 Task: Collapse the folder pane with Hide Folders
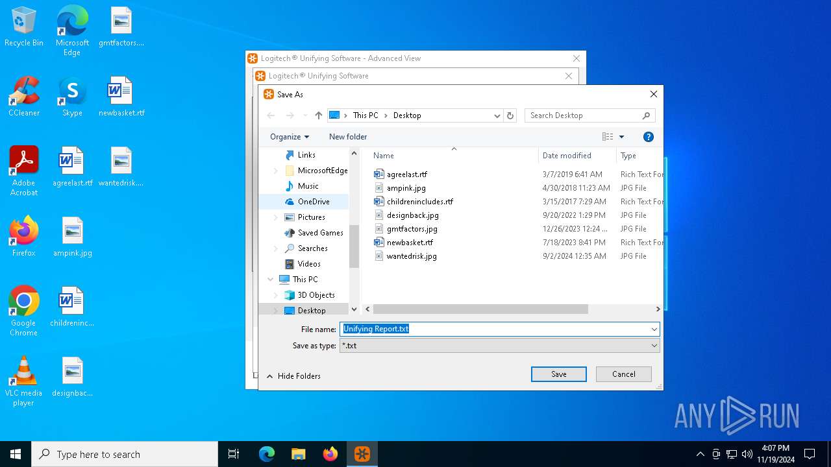pos(293,376)
